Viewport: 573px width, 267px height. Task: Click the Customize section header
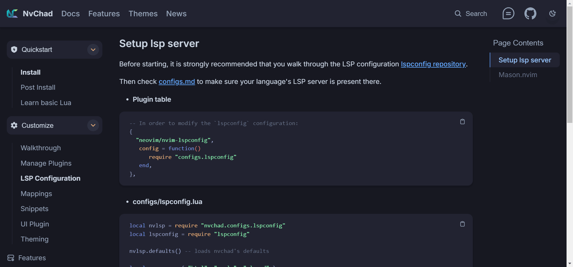pyautogui.click(x=54, y=125)
